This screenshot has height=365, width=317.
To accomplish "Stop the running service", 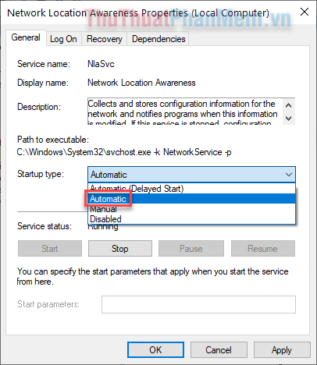I will (x=120, y=249).
